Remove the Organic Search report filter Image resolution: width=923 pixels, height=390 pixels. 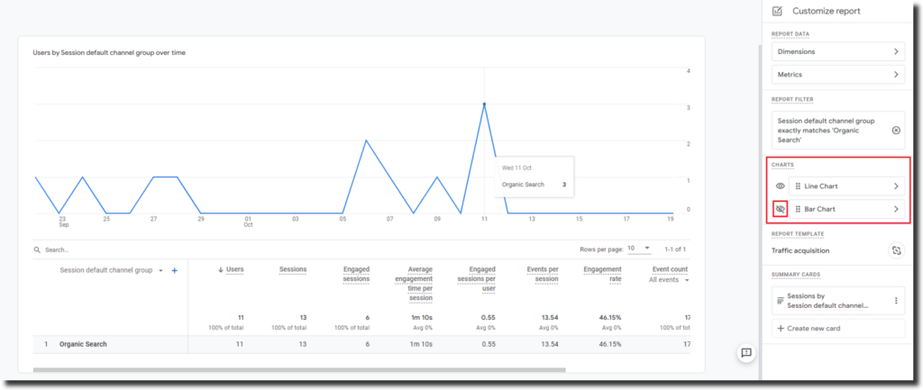pos(895,131)
